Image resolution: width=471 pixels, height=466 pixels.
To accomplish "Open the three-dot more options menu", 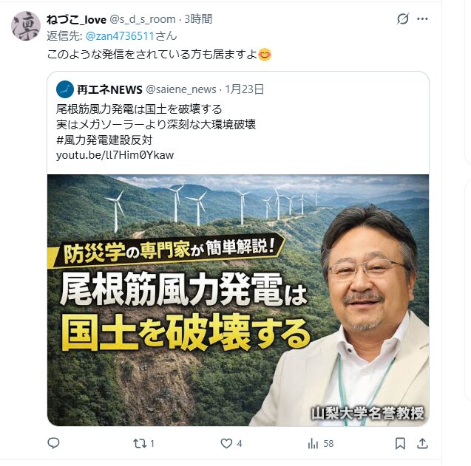I will (422, 19).
